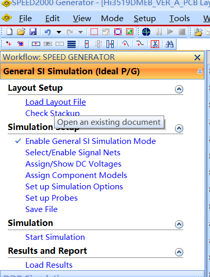Open the Edit menu
Viewport: 210px width, 277px height.
tap(52, 19)
